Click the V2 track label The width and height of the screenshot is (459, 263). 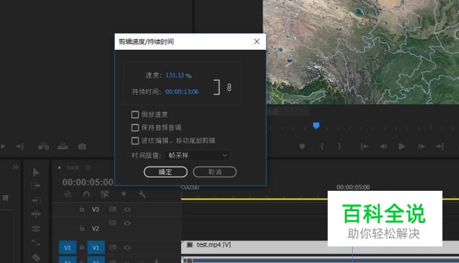pyautogui.click(x=96, y=229)
